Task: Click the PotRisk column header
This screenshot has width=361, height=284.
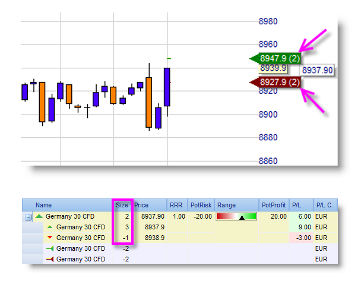Action: pos(201,206)
